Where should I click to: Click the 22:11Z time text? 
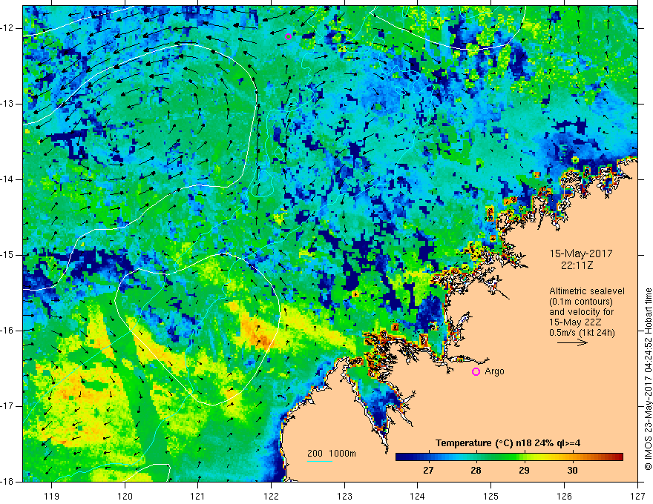point(577,265)
